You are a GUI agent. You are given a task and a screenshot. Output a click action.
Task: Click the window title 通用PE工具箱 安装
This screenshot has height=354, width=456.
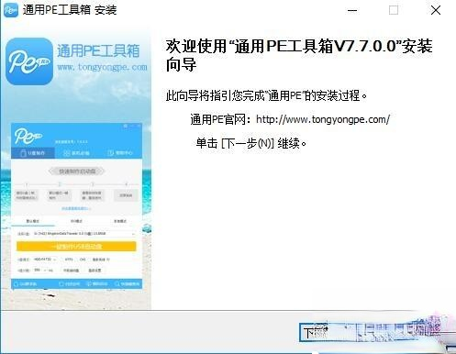point(70,10)
